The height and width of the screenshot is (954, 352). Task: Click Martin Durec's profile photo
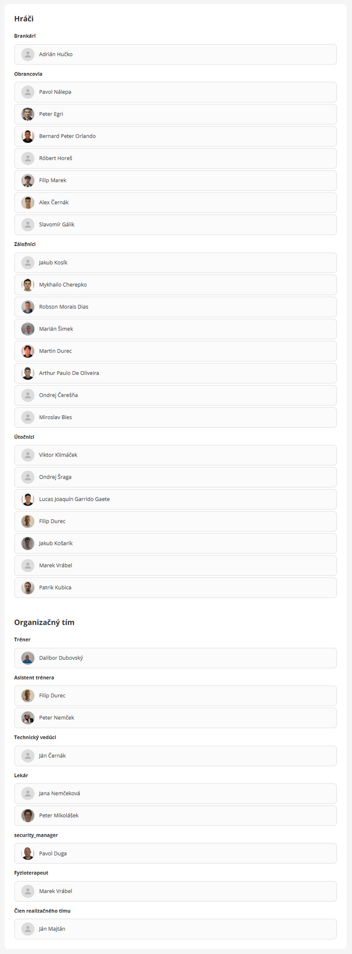coord(28,351)
